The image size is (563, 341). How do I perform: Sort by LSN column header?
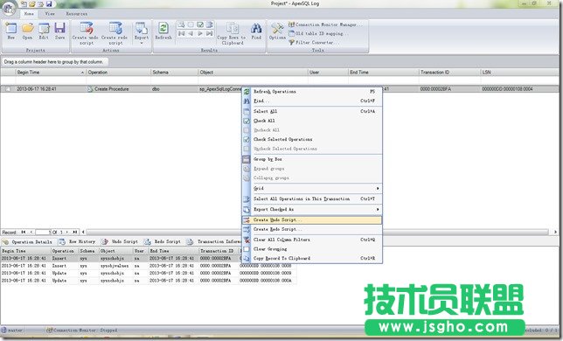[x=519, y=73]
